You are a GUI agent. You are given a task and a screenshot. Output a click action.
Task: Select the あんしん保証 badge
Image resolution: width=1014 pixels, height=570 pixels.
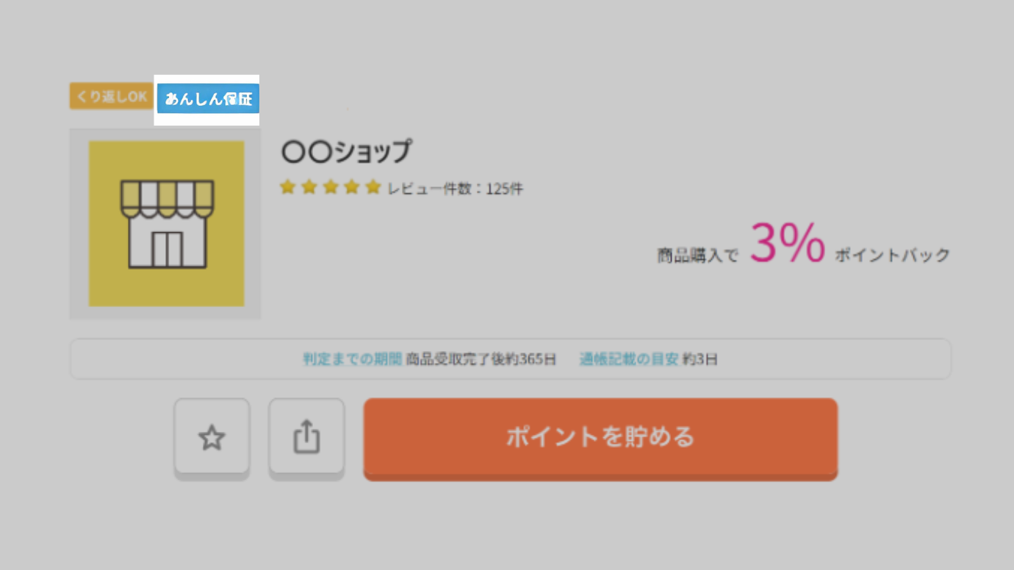point(208,99)
